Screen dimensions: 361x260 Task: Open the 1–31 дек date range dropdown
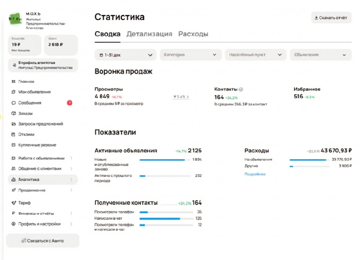tap(125, 55)
